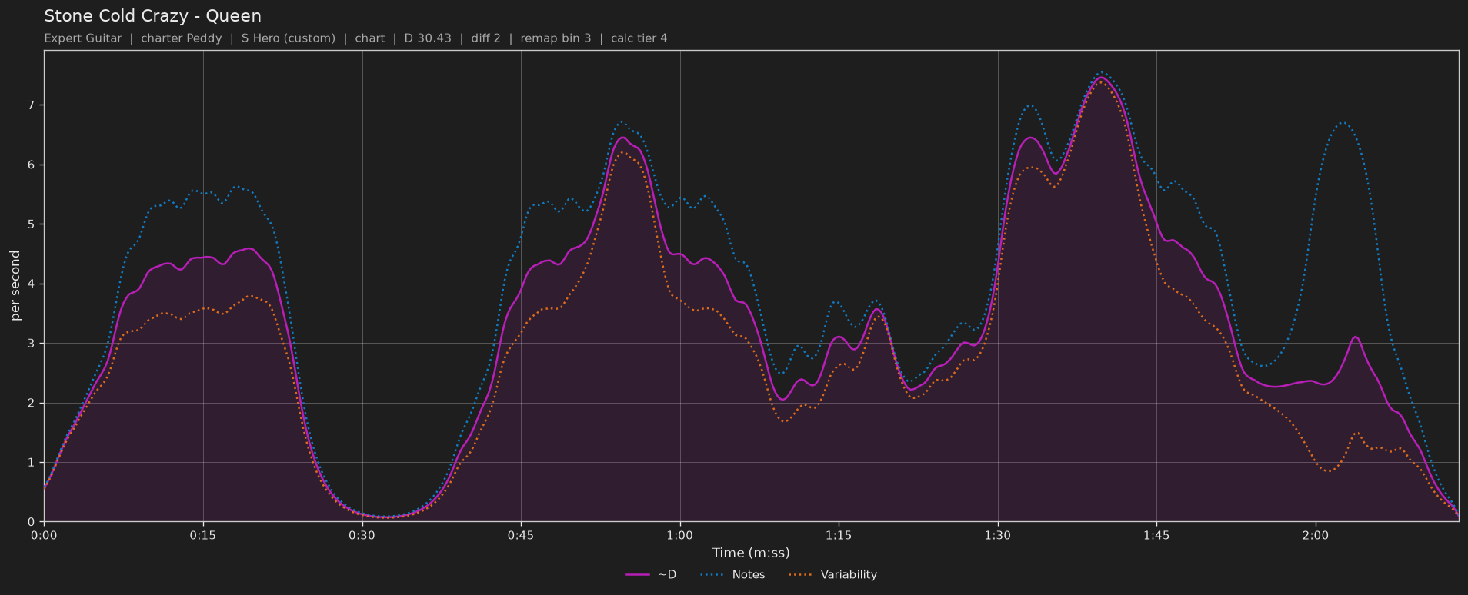This screenshot has height=595, width=1468.
Task: Click the y-axis tick label 2
Action: point(32,404)
